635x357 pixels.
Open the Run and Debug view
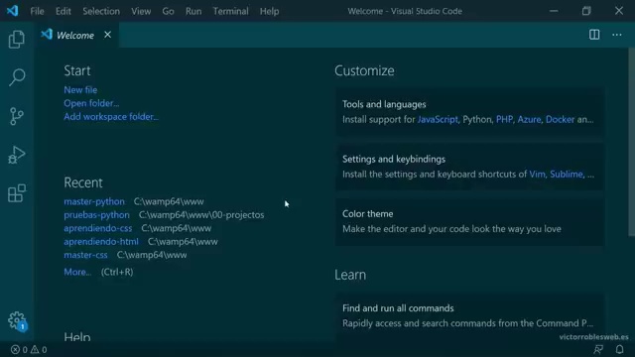pyautogui.click(x=17, y=155)
